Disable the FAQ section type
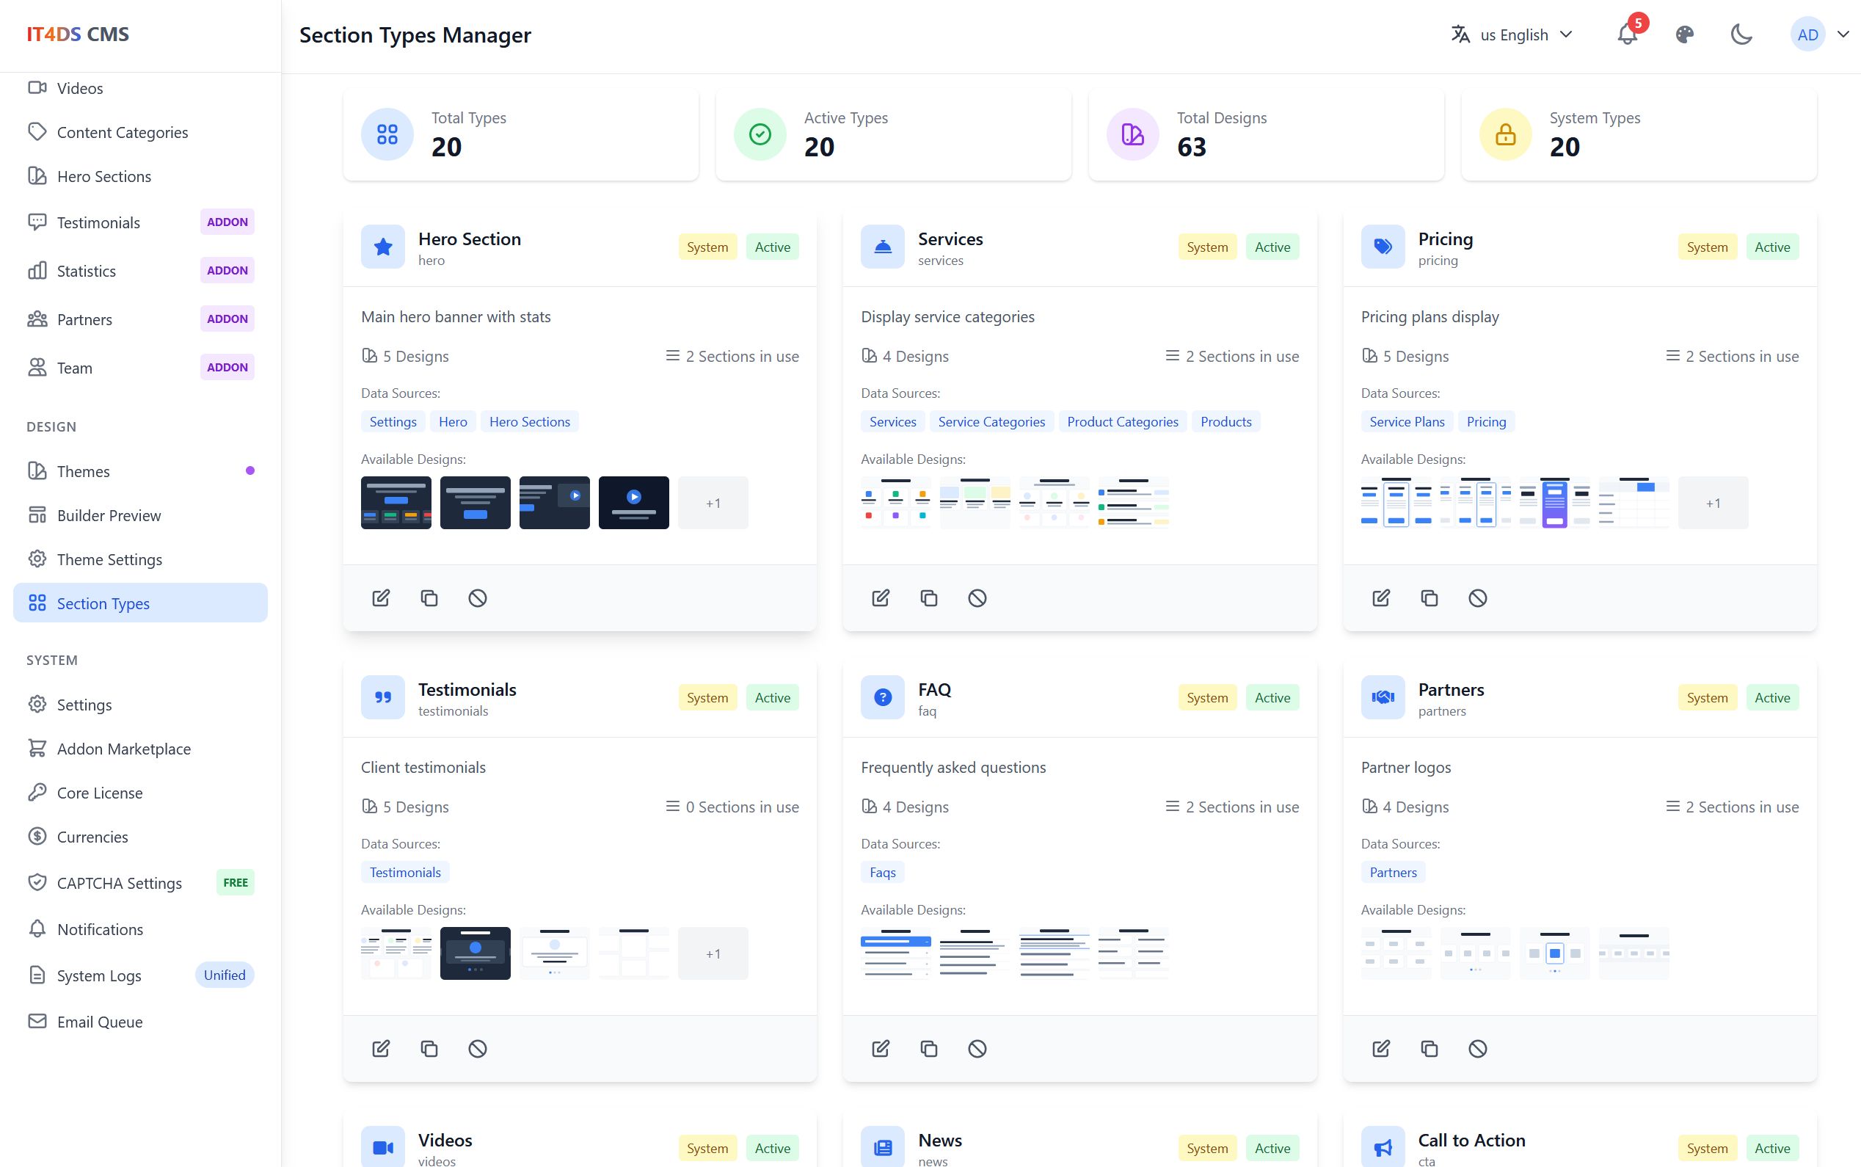Image resolution: width=1861 pixels, height=1167 pixels. point(977,1049)
